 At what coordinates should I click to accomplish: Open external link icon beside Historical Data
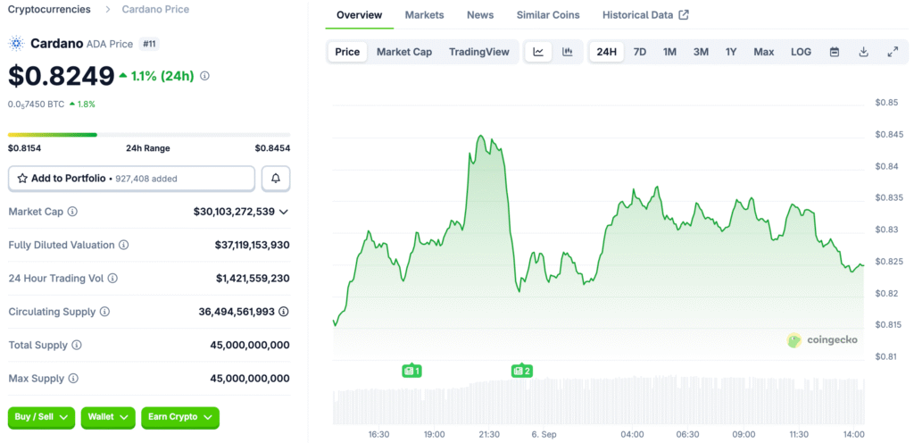tap(685, 14)
